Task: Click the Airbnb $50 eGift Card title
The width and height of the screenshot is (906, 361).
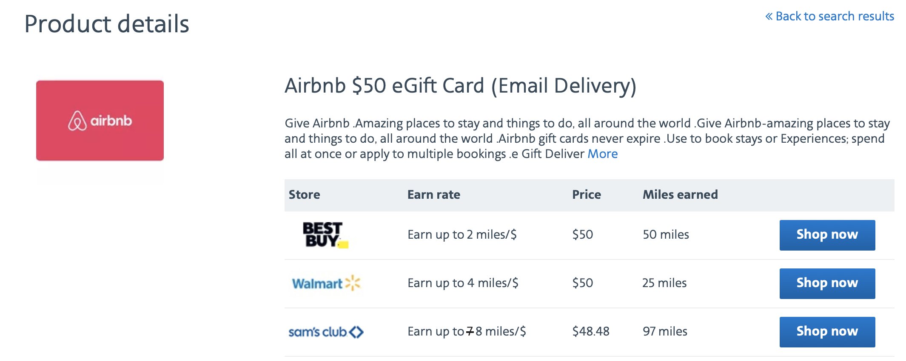Action: tap(460, 86)
